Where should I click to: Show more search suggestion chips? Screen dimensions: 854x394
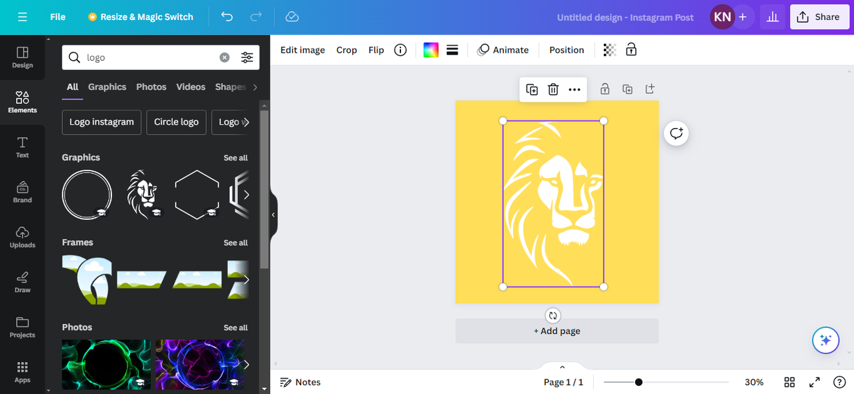click(246, 122)
